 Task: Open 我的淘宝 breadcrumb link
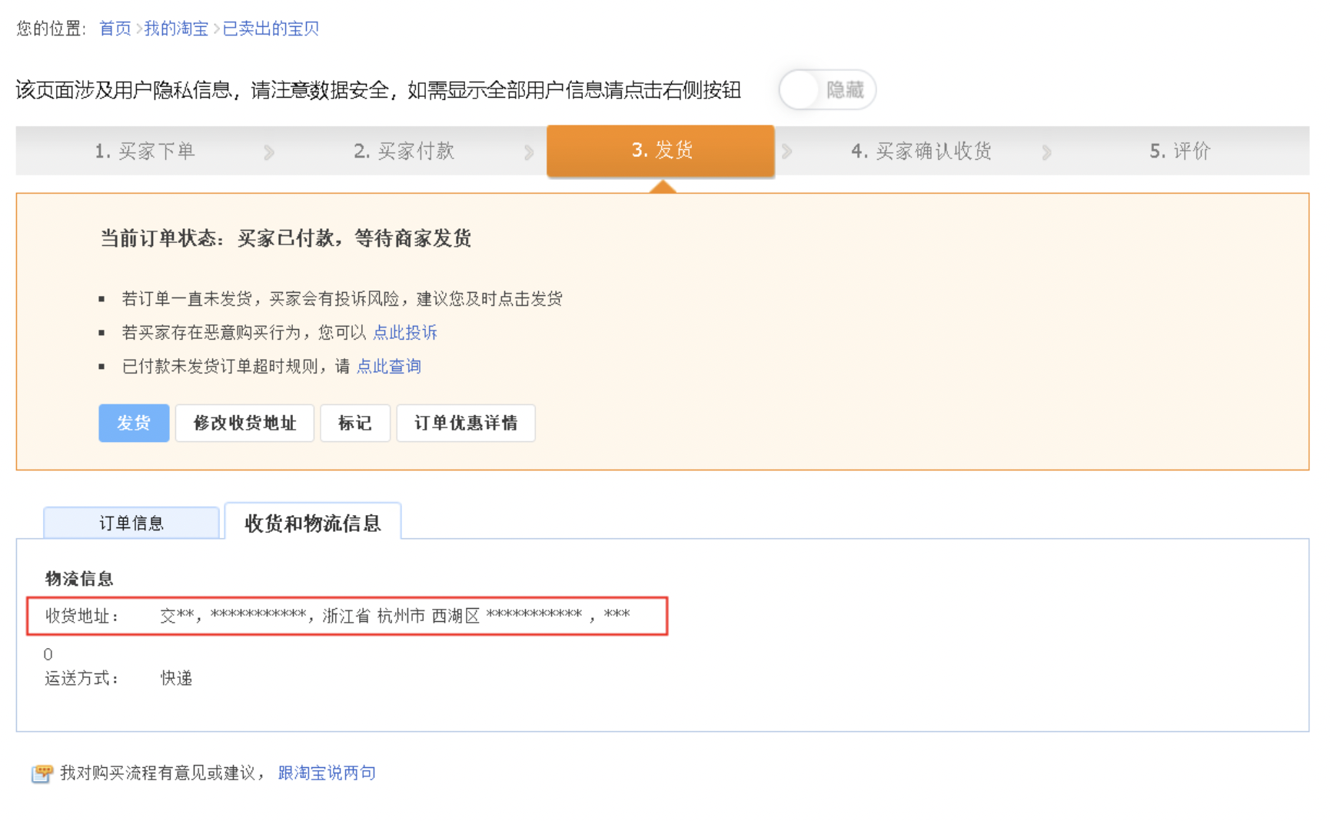176,28
